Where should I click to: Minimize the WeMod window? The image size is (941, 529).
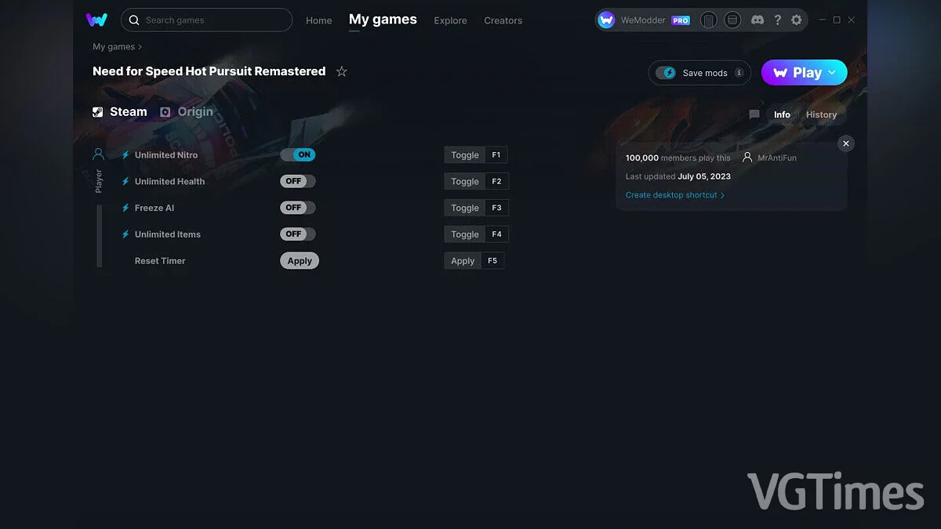pos(822,20)
